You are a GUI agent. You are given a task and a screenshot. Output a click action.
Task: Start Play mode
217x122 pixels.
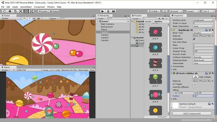pyautogui.click(x=102, y=11)
